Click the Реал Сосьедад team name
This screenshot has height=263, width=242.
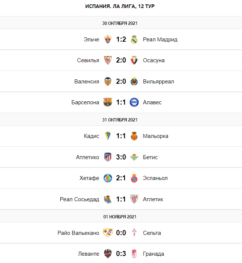[x=79, y=199]
